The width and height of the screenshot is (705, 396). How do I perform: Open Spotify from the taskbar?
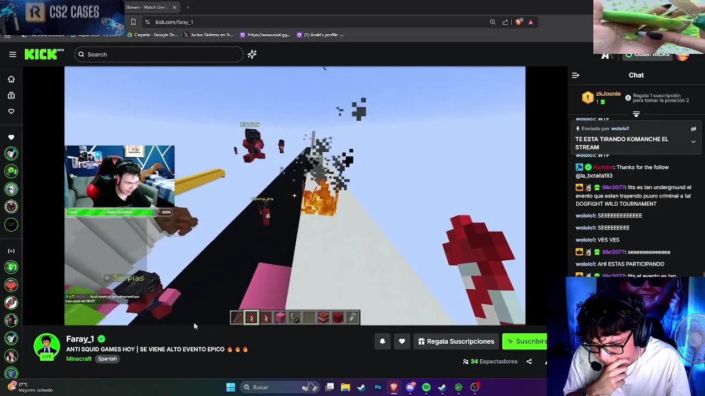(x=426, y=387)
